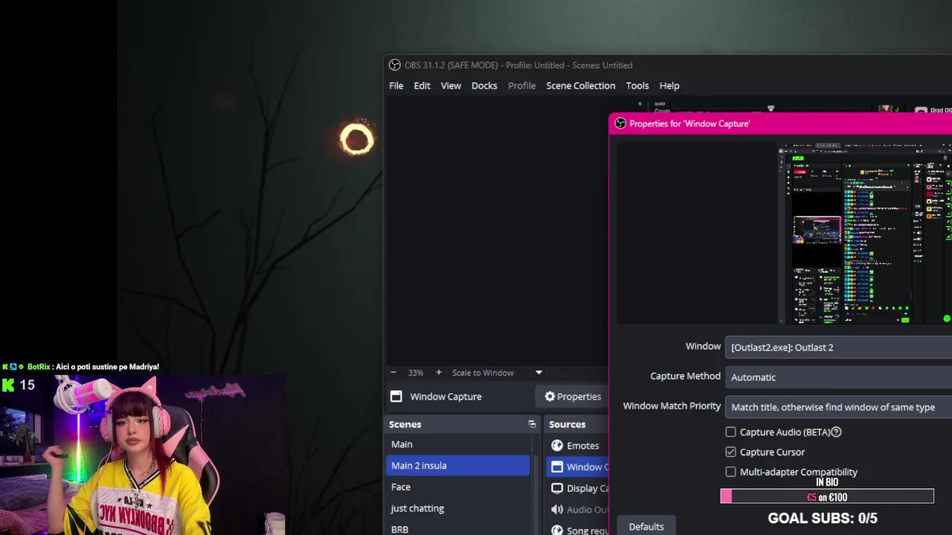Select the 'Main 2 insula' scene
Screen dimensions: 952x535
tap(459, 465)
